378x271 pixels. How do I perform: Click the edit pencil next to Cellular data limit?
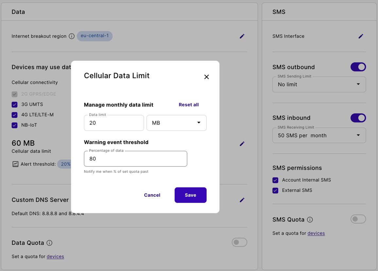242,144
